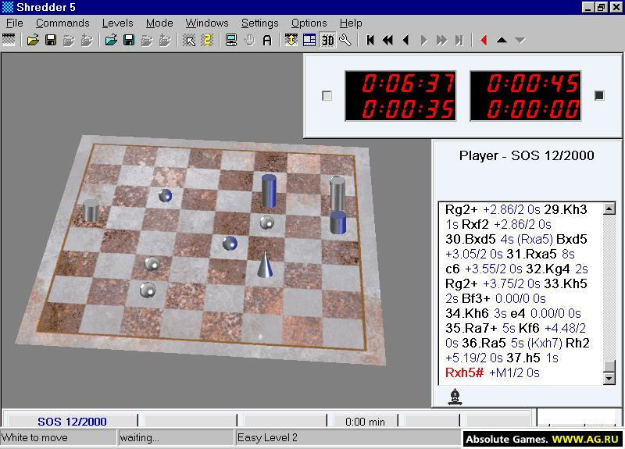Open the Commands menu
Screen dimensions: 625x449
pyautogui.click(x=62, y=23)
